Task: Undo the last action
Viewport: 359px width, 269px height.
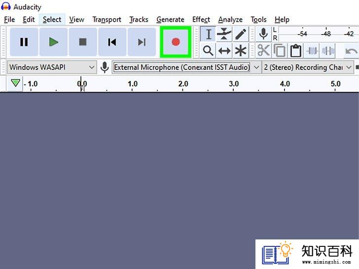Action: click(x=351, y=51)
